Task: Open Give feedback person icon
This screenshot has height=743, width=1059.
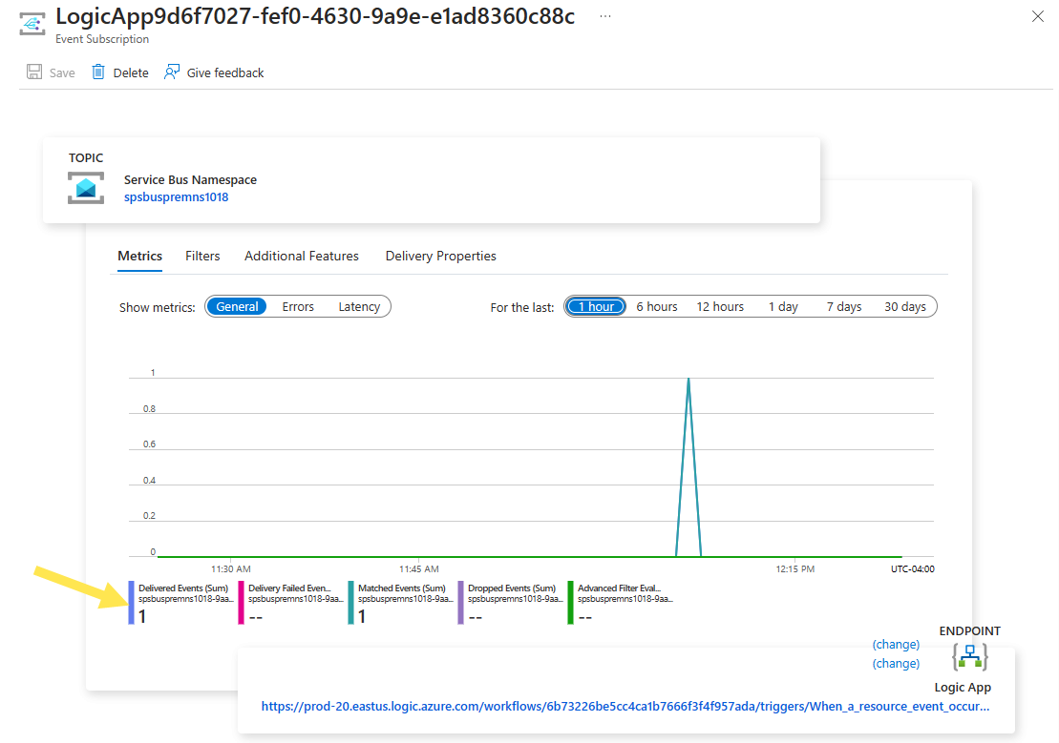Action: coord(172,72)
